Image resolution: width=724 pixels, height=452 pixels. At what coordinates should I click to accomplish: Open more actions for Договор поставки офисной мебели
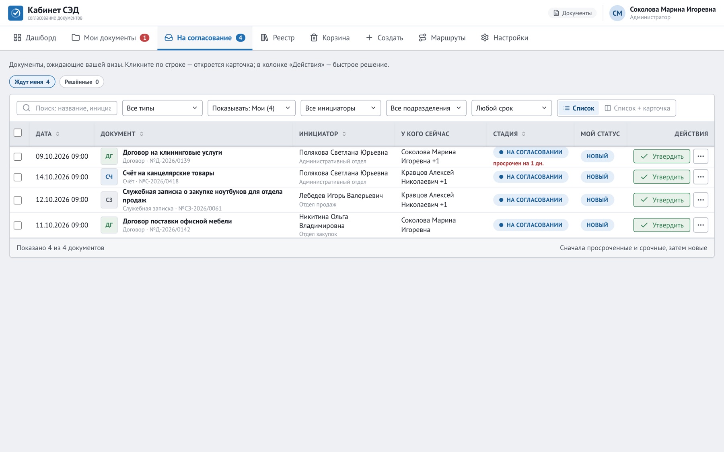click(x=701, y=225)
